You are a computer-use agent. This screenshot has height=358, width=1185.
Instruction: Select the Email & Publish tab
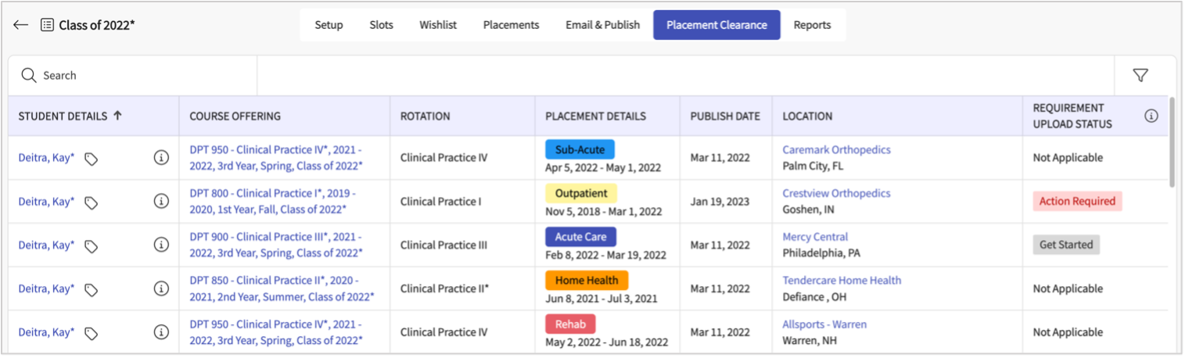pos(602,25)
